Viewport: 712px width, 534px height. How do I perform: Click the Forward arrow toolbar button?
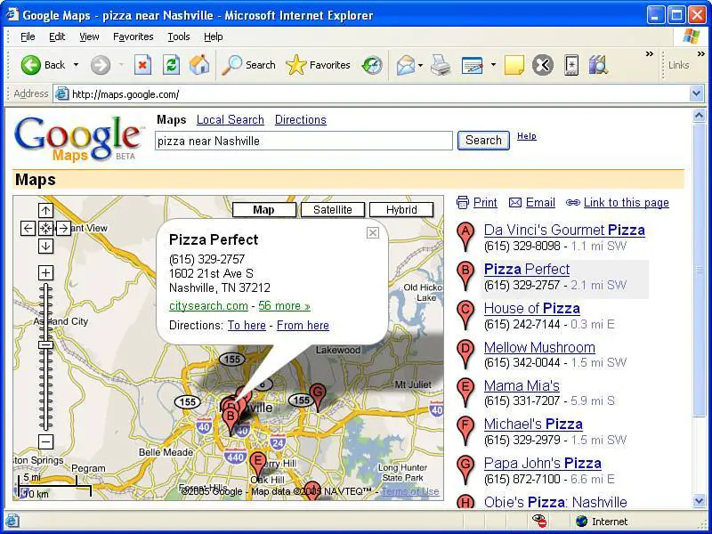pos(101,65)
